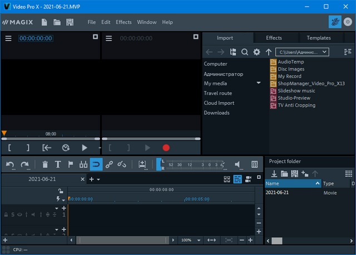
Task: Click the timeline horizontal scrollbar
Action: pyautogui.click(x=122, y=240)
